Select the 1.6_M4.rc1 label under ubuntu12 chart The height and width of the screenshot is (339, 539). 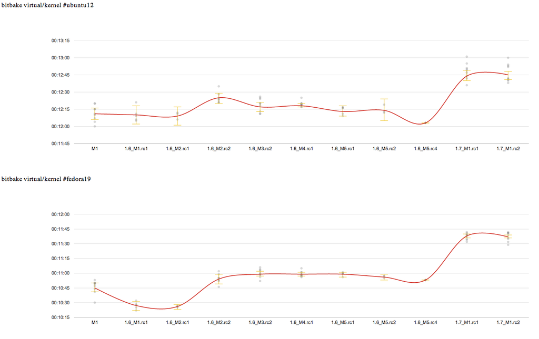pyautogui.click(x=302, y=149)
